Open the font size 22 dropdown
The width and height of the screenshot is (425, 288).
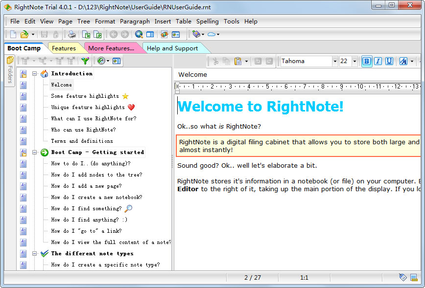[354, 61]
